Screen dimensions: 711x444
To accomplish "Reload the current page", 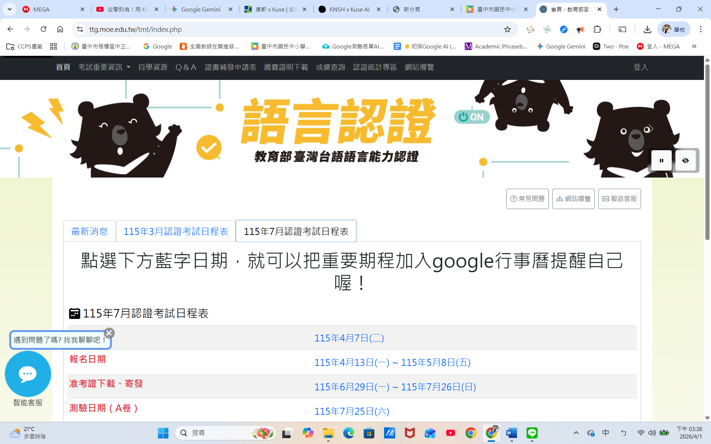I will pyautogui.click(x=43, y=29).
